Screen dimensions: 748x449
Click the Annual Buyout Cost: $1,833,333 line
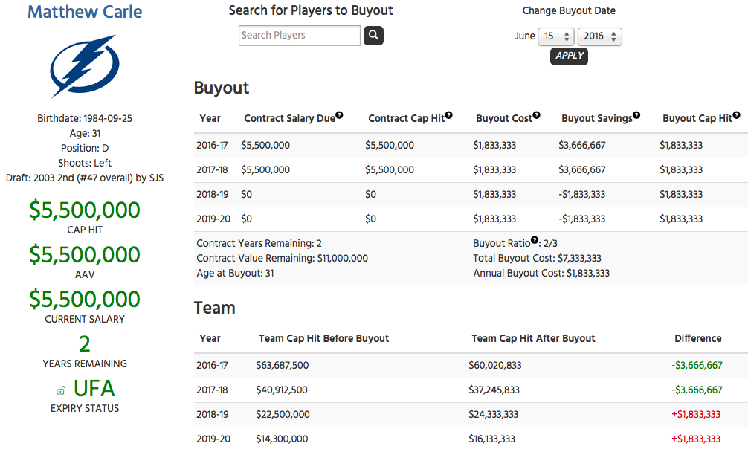[x=541, y=274]
